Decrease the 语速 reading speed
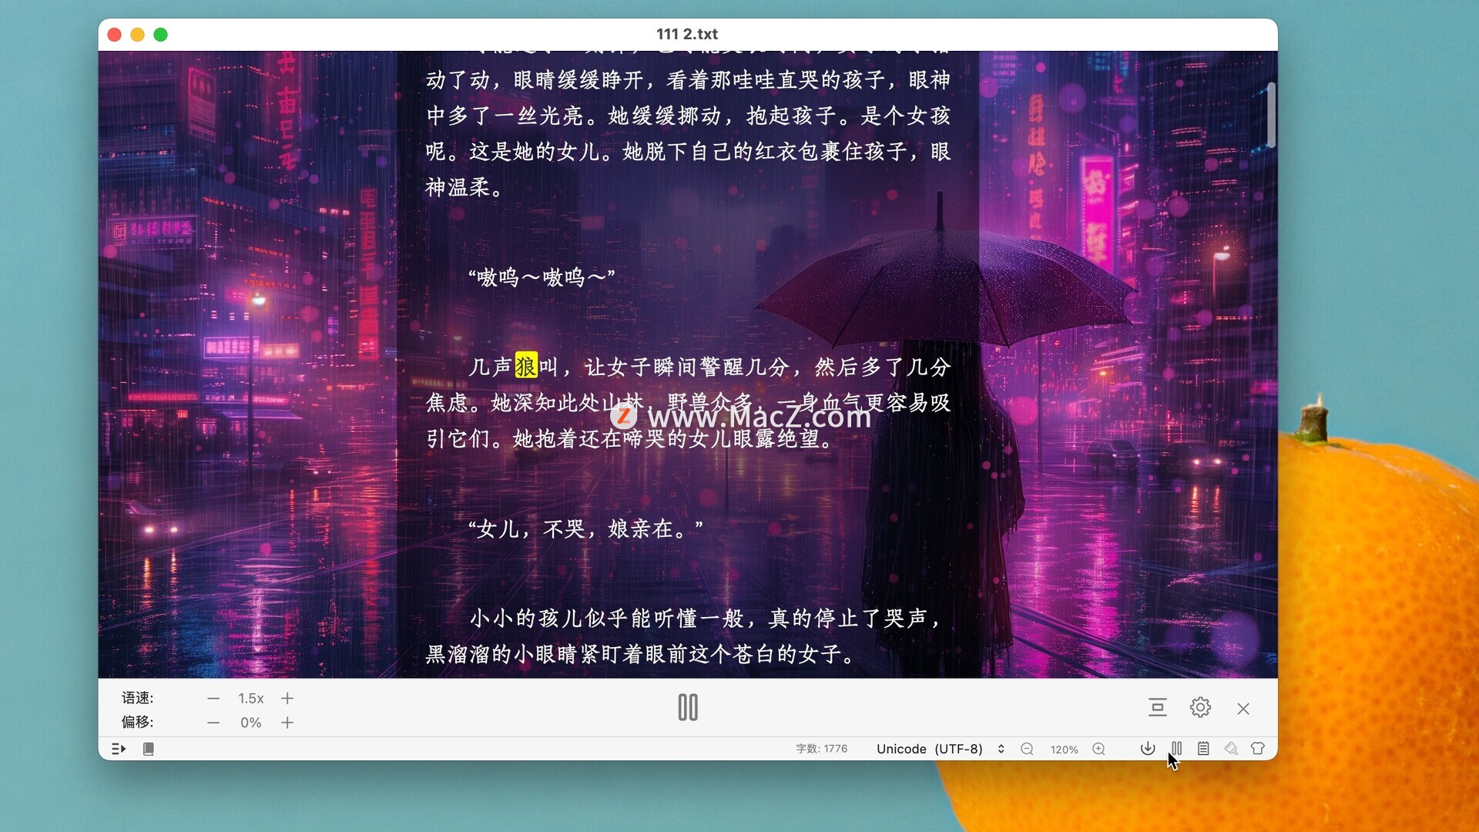The width and height of the screenshot is (1479, 832). tap(213, 699)
